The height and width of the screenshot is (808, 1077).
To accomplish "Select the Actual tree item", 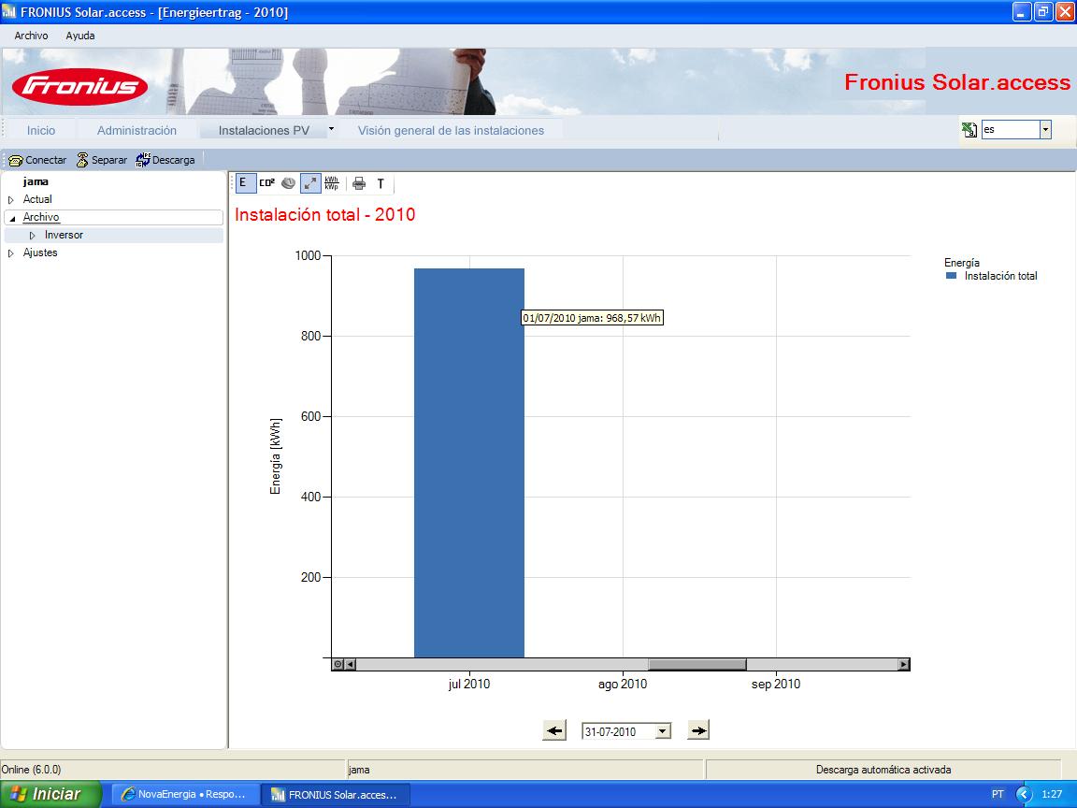I will pos(37,199).
